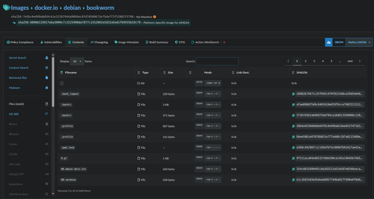Click the platform-specific image arrow icon

14,22
